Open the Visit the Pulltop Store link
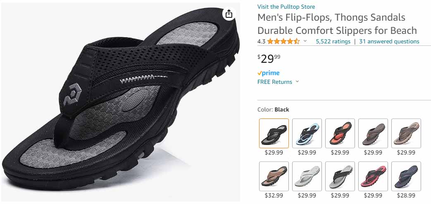This screenshot has width=431, height=204. point(286,7)
